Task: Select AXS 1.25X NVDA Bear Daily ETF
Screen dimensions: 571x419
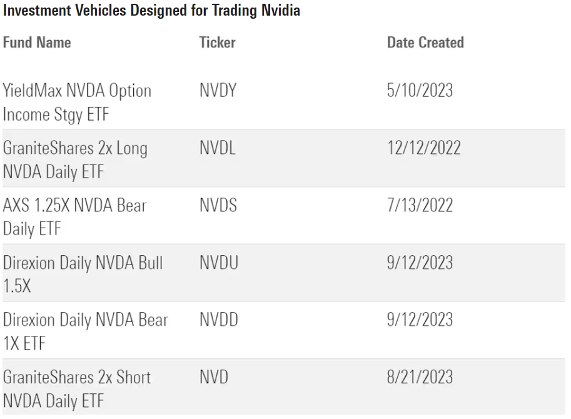Action: (x=74, y=217)
